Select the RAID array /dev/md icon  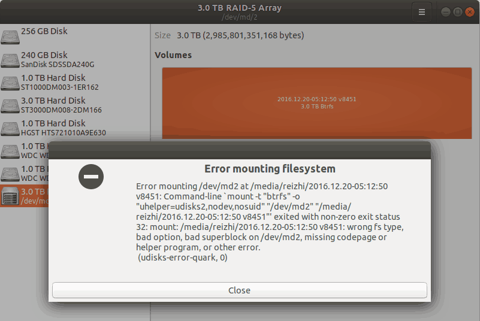click(10, 196)
